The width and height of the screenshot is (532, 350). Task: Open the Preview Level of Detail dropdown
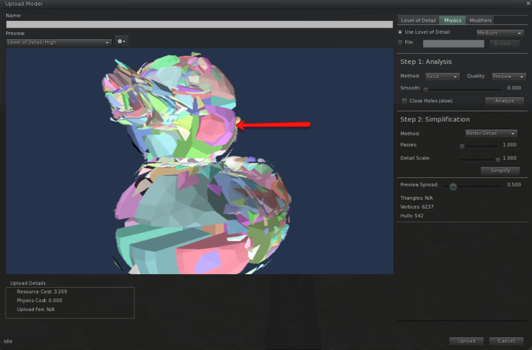click(59, 42)
